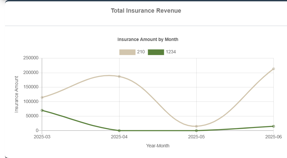
Task: Click the "1234" legend label text
Action: (171, 52)
